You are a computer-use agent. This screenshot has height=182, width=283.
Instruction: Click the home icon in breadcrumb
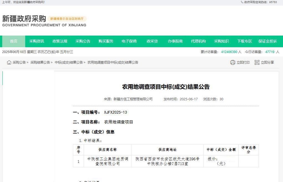pyautogui.click(x=9, y=63)
